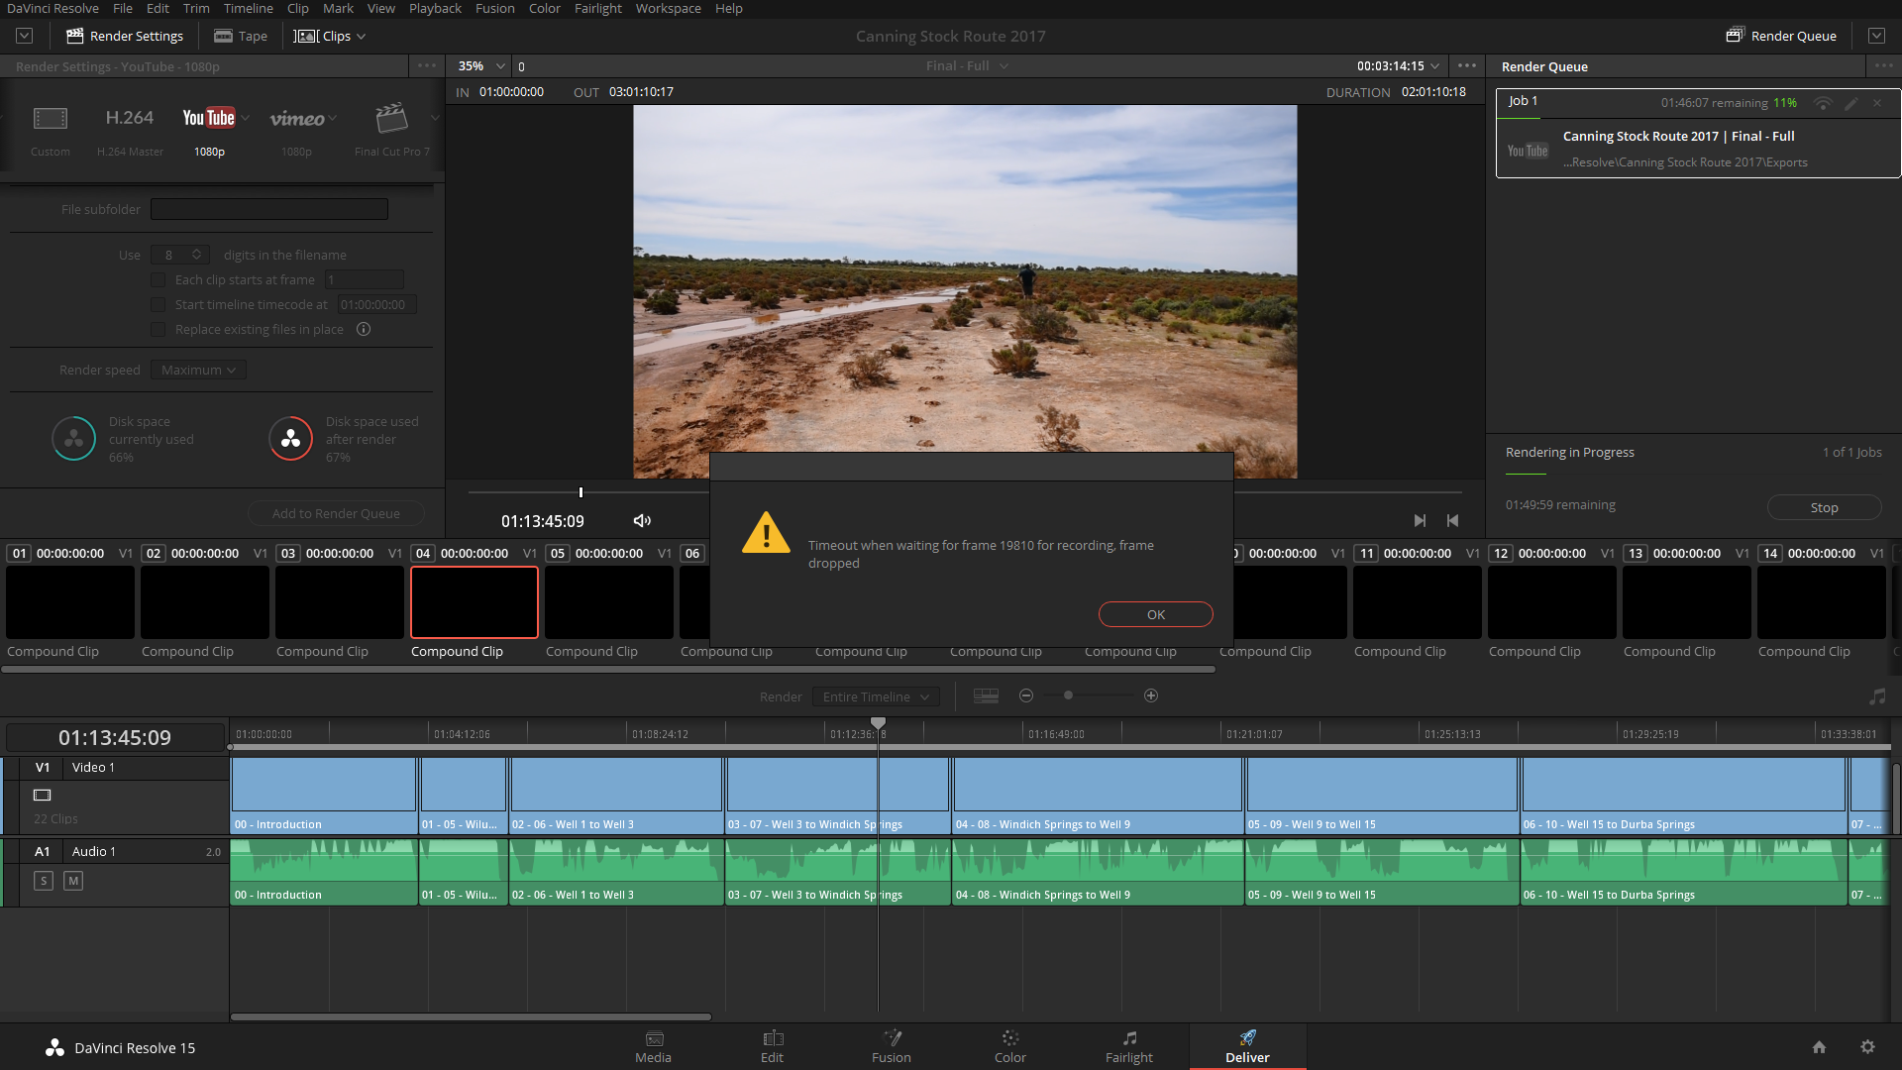Expand the Clips view dropdown
1902x1070 pixels.
point(331,37)
